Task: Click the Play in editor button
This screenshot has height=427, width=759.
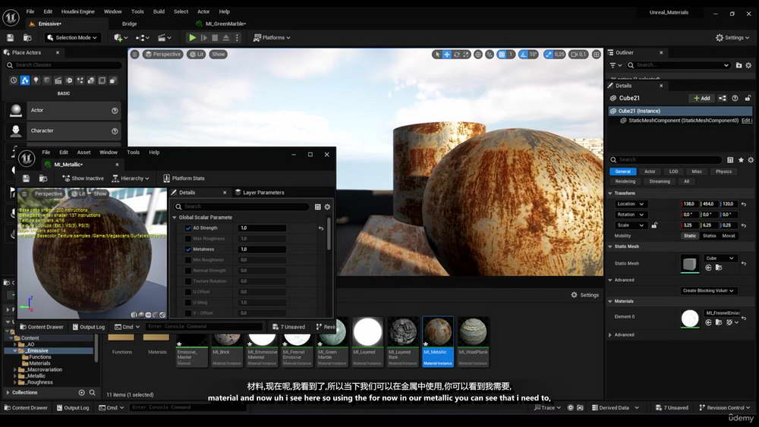Action: pos(192,37)
